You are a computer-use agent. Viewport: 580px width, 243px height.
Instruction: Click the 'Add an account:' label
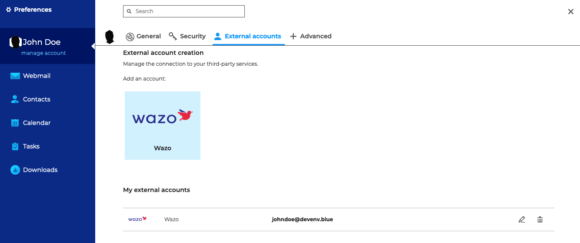tap(144, 79)
